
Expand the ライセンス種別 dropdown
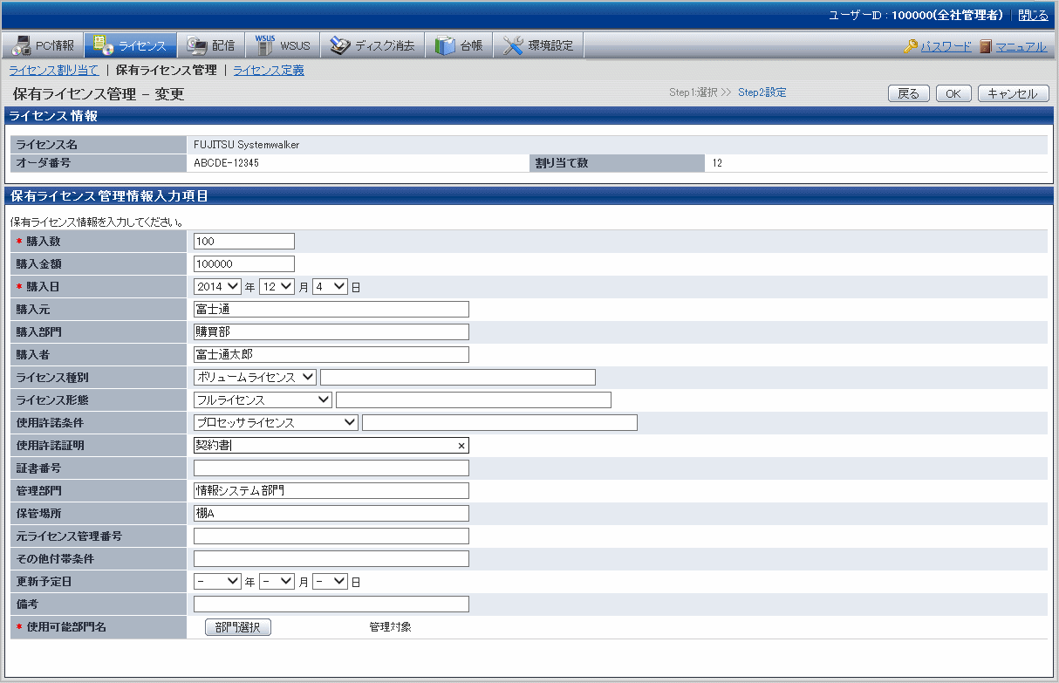(255, 377)
